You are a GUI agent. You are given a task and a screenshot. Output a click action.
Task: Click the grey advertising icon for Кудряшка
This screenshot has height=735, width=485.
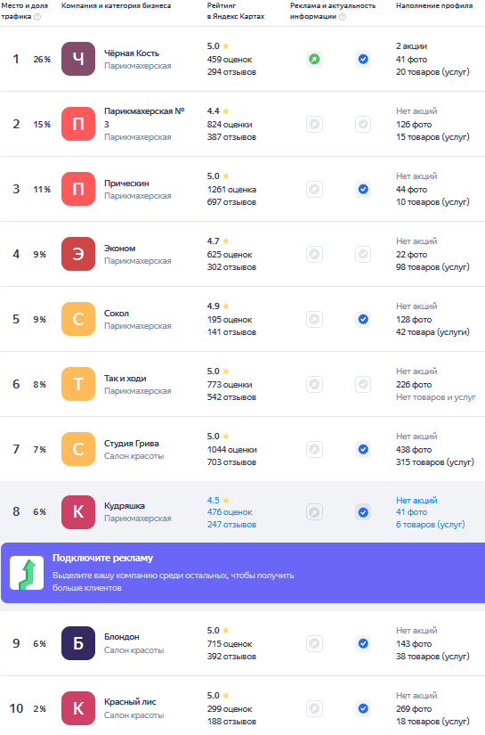tap(315, 512)
